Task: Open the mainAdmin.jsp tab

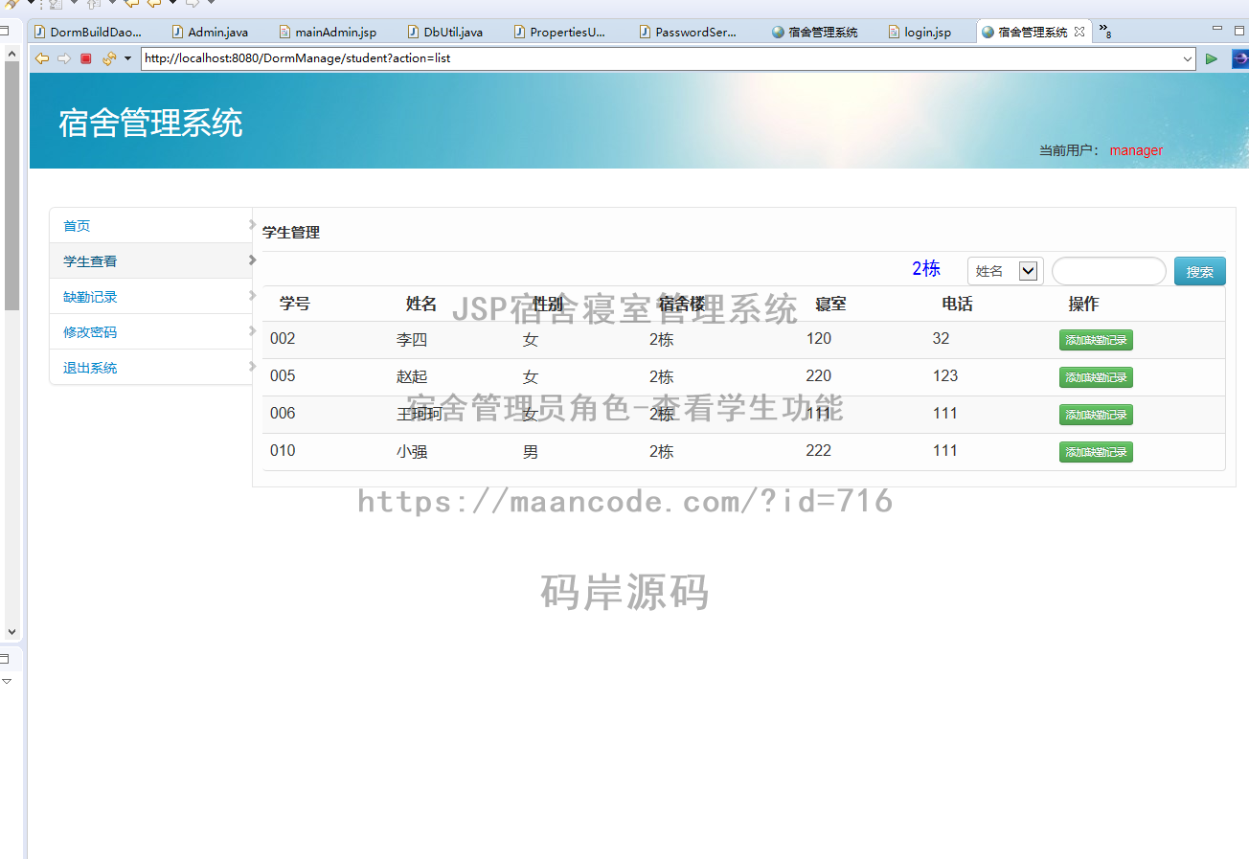Action: (328, 32)
